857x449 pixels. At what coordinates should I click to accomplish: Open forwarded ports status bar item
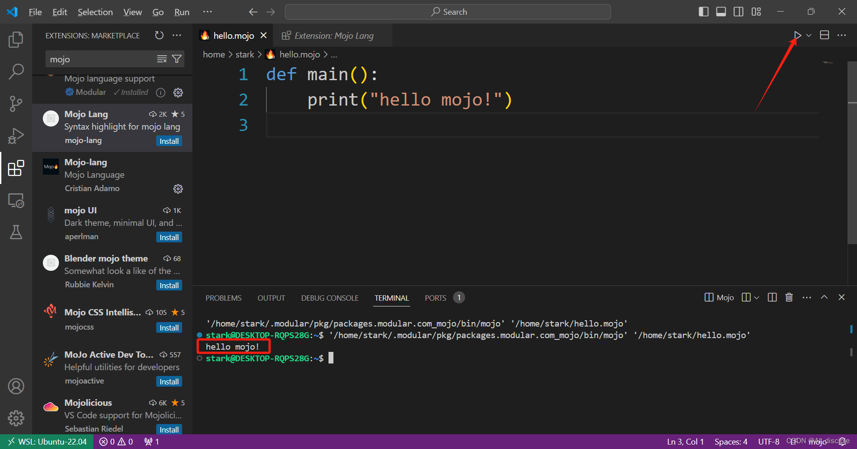(152, 442)
